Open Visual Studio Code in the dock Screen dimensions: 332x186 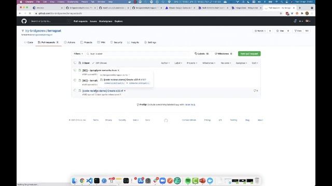[89, 180]
